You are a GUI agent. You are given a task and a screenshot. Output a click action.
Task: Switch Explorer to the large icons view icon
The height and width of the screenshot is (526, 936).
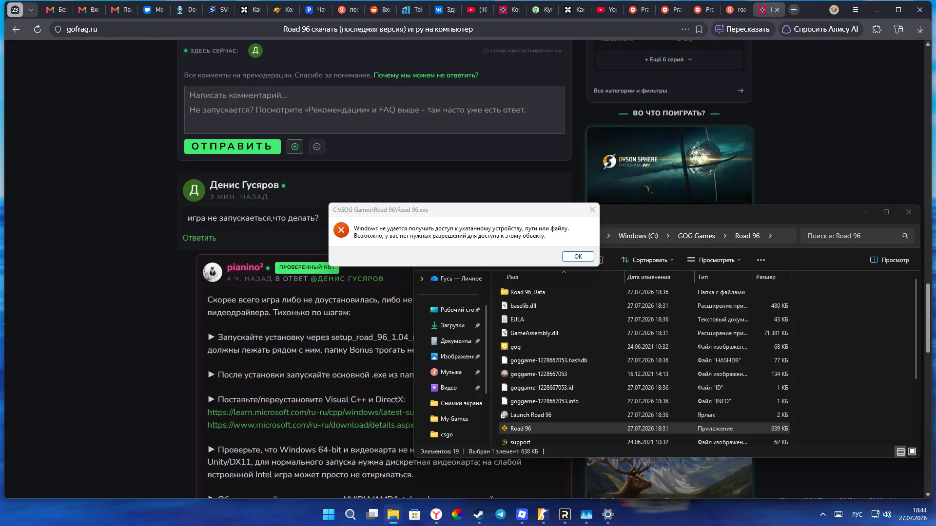(912, 451)
